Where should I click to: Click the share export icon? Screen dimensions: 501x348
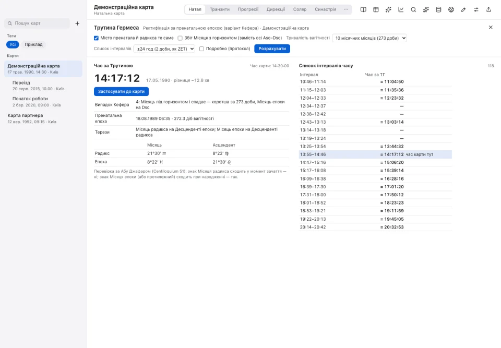488,9
